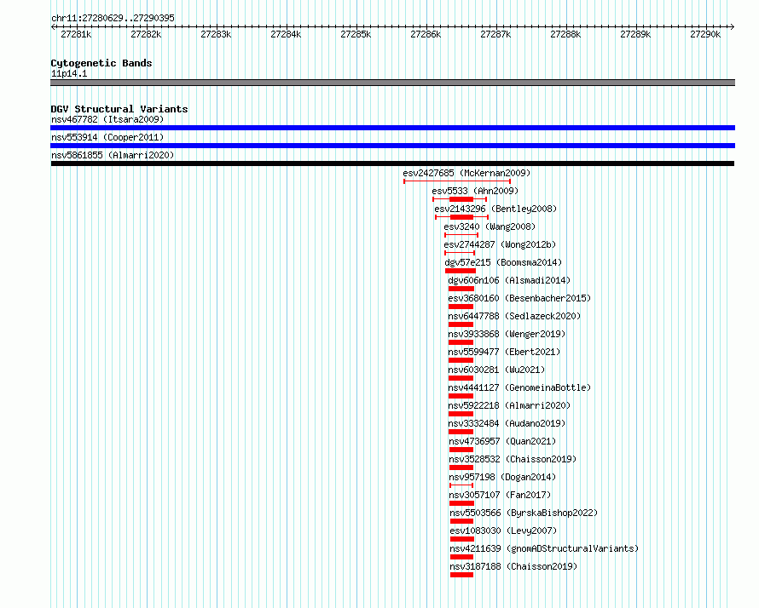Click the nsv5861855 (Almarri2020) black variant bar
Screen dimensions: 759x608
(x=392, y=163)
